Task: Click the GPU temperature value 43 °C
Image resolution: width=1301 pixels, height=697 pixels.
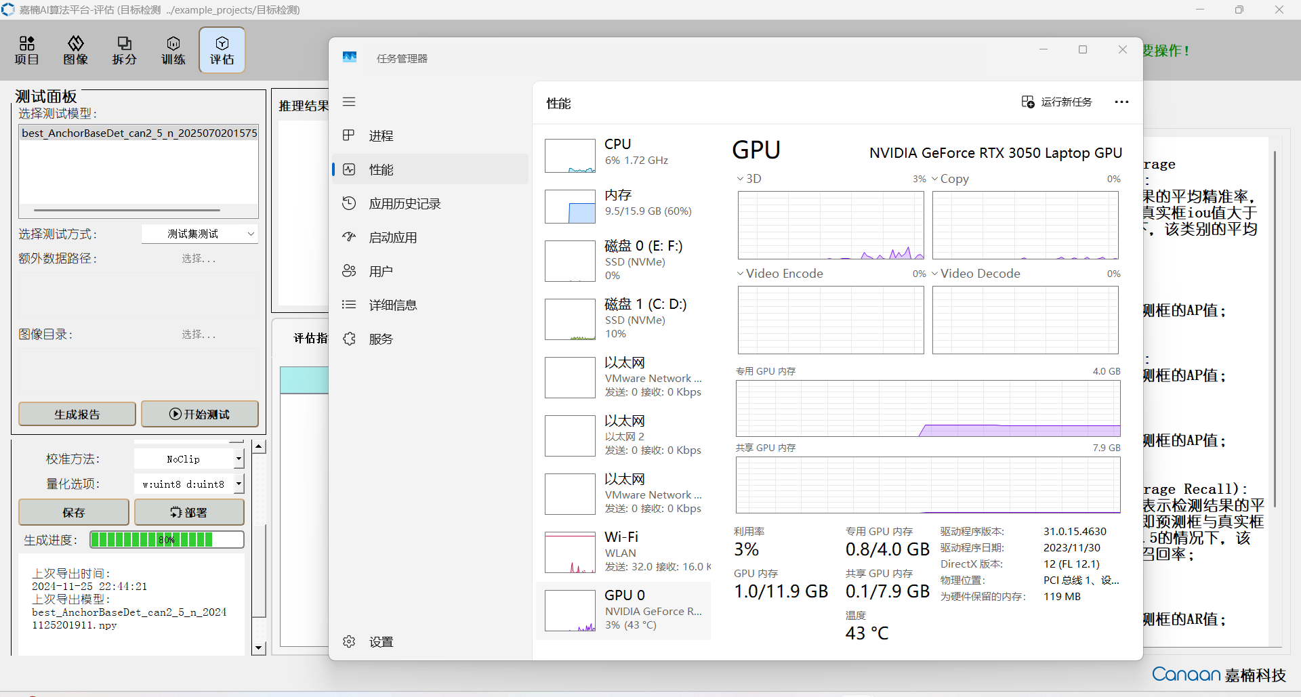Action: click(867, 633)
